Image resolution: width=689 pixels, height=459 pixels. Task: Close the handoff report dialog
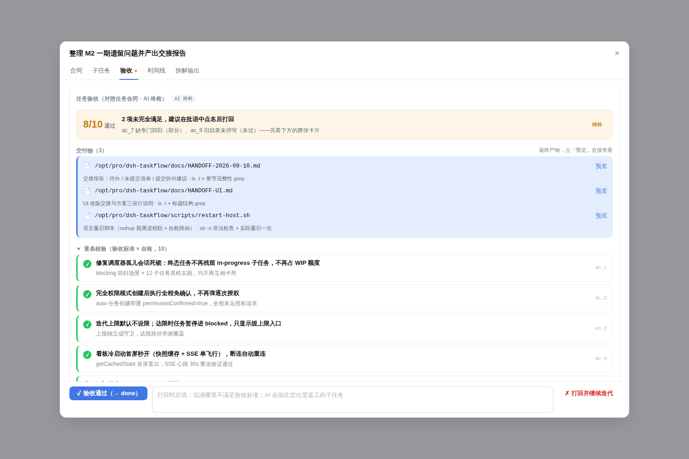(x=617, y=53)
